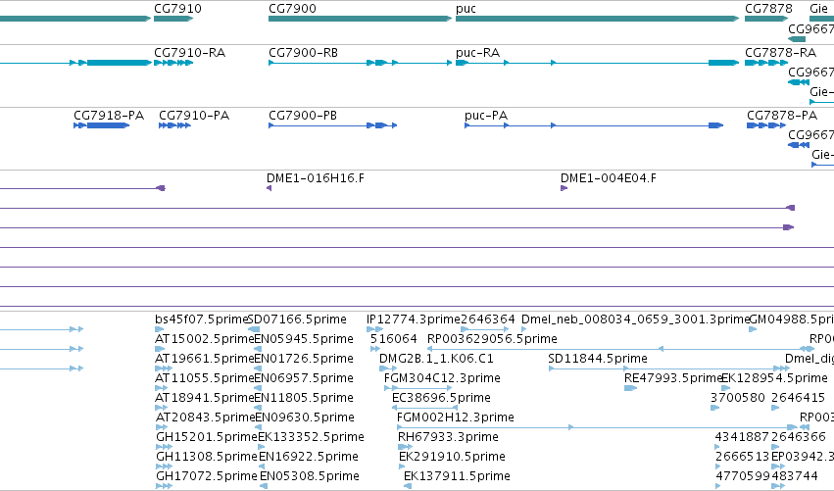Click the RH67933.3prime EST label
The height and width of the screenshot is (491, 834).
pos(449,437)
